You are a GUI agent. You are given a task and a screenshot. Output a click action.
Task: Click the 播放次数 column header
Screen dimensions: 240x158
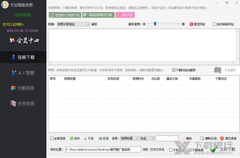172,79
